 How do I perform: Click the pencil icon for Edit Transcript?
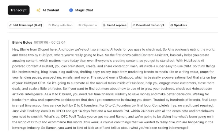[x=10, y=25]
